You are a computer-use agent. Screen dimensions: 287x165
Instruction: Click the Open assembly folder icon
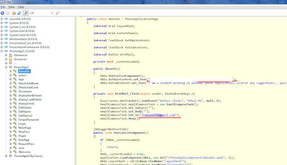tap(14, 13)
